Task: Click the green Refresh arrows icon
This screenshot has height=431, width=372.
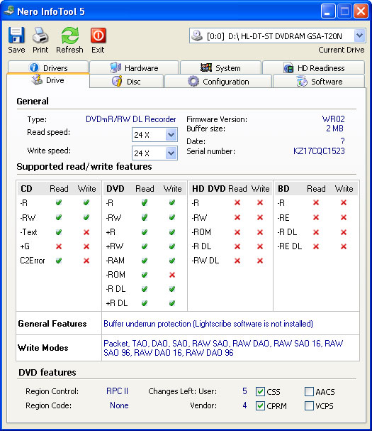Action: point(70,36)
